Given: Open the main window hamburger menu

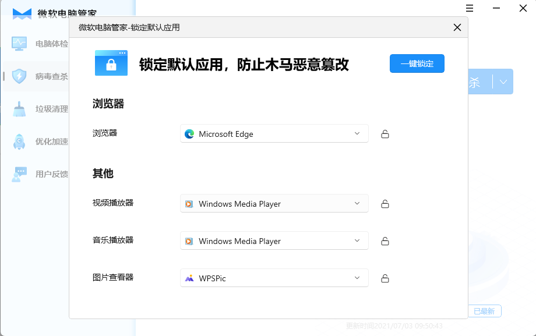Looking at the screenshot, I should [x=470, y=8].
